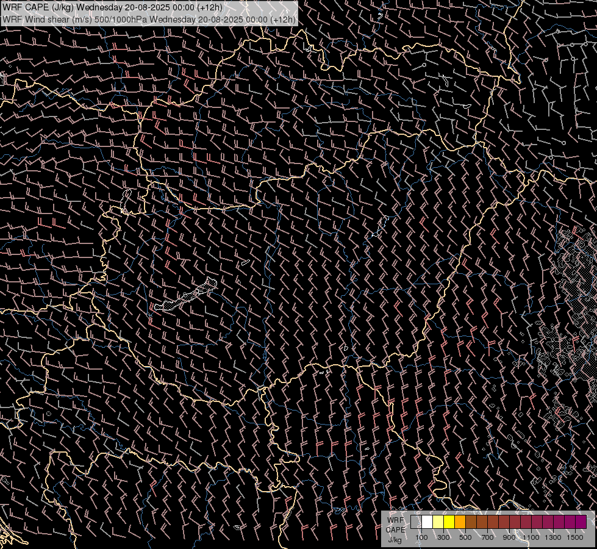Select the legend swatch right after 1300 tick
This screenshot has width=597, height=549.
pos(559,522)
